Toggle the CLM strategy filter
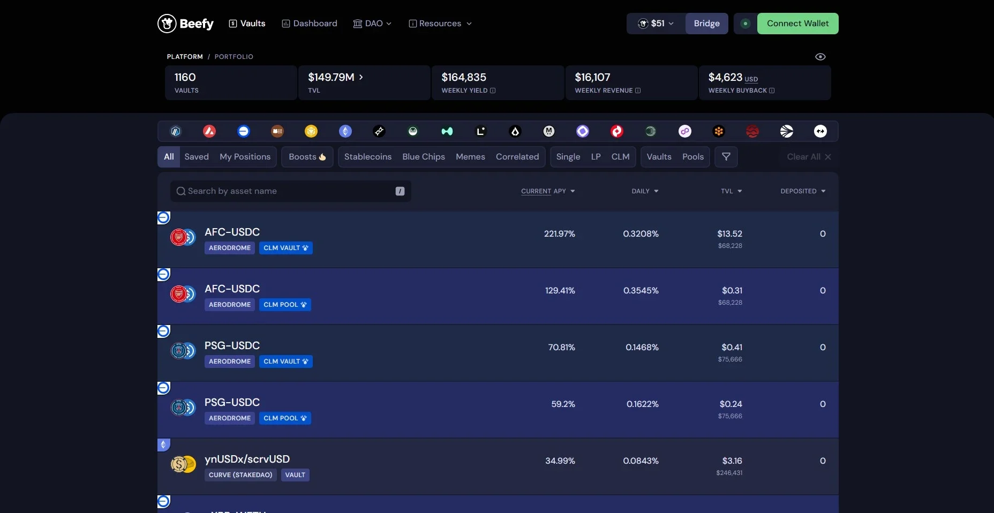 pyautogui.click(x=621, y=157)
